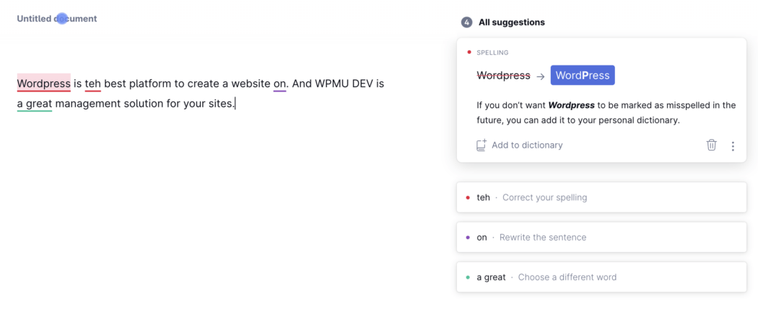Click the struck-through Wordpress in suggestion card
The image size is (758, 314).
[x=503, y=76]
